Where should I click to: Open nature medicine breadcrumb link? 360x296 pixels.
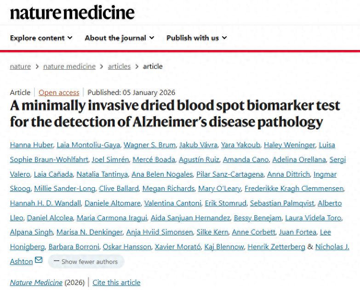(69, 67)
